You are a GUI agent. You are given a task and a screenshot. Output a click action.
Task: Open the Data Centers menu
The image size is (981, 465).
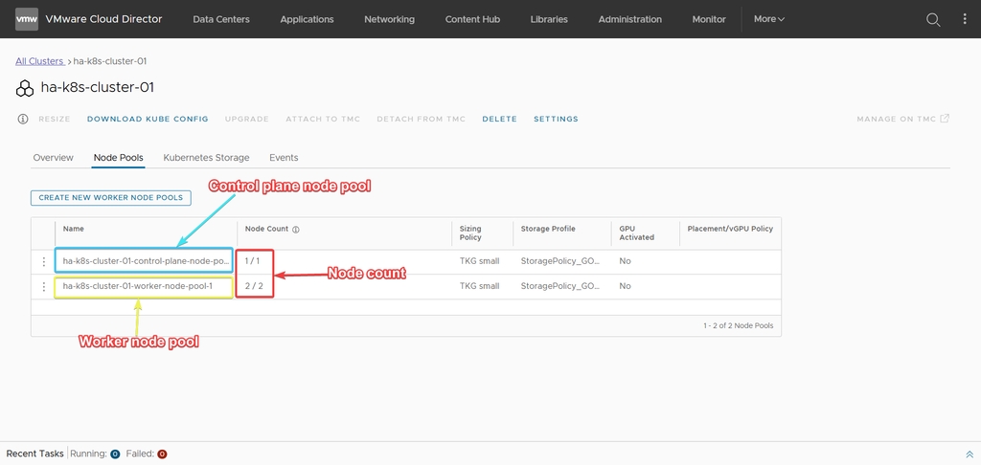[x=221, y=19]
